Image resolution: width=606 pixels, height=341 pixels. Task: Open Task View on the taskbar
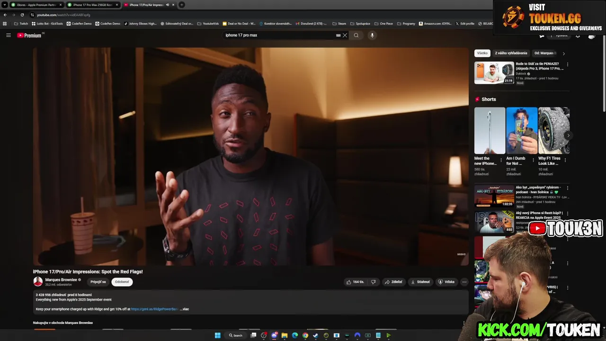pos(253,335)
